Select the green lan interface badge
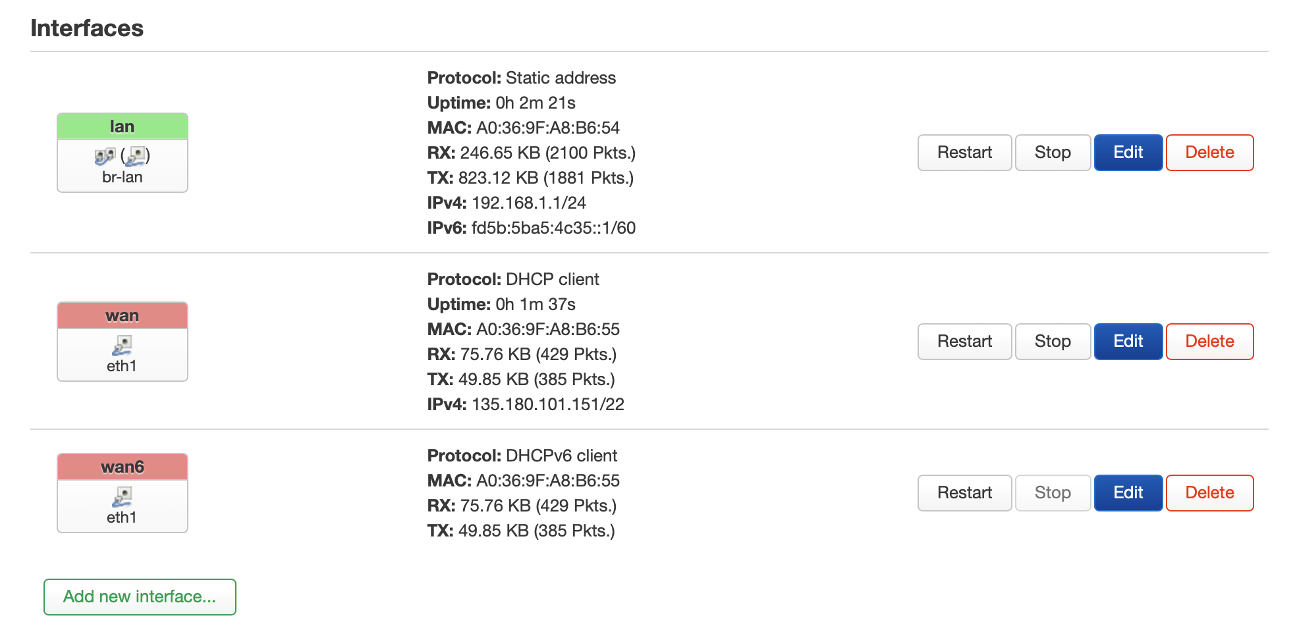 pos(123,126)
